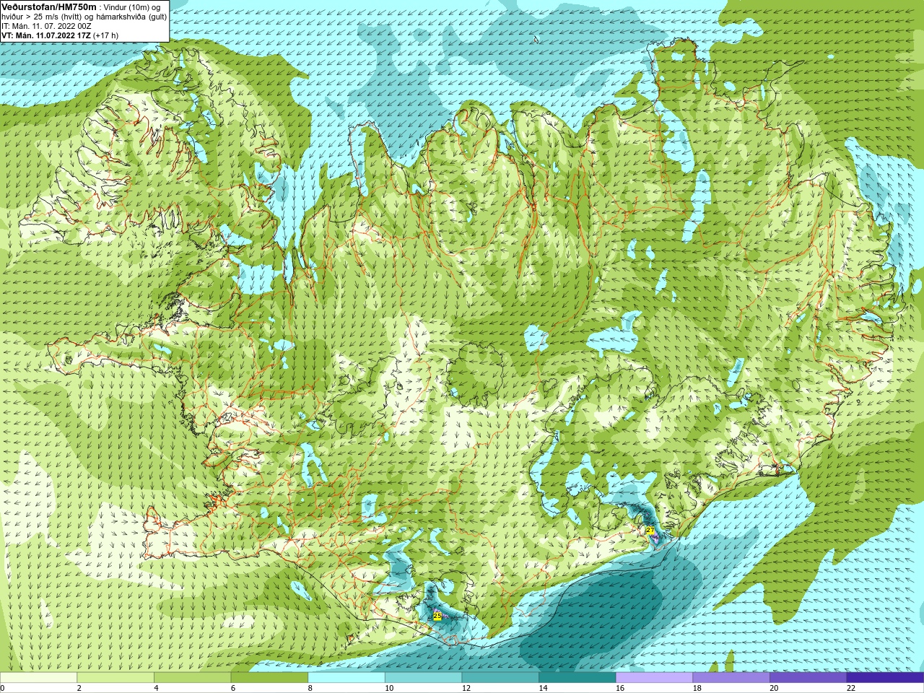Image resolution: width=924 pixels, height=693 pixels.
Task: Select the 2–4 m/s light green swatch
Action: point(115,678)
